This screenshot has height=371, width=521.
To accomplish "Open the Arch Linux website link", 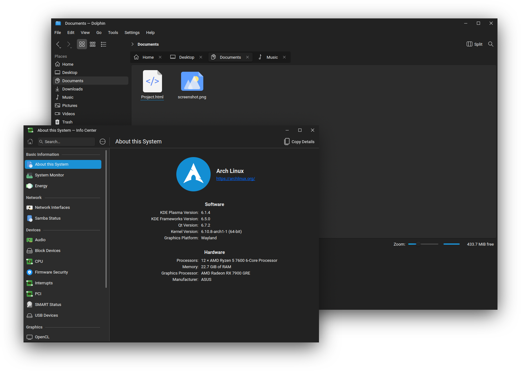I will click(235, 179).
